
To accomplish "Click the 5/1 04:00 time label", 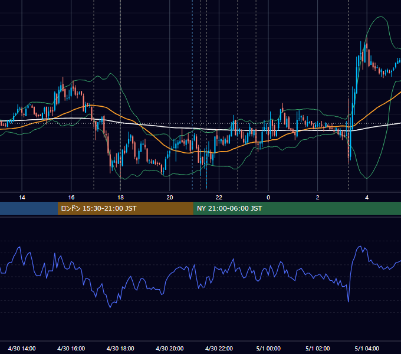I will [x=367, y=348].
